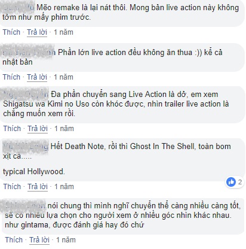Open blurred profile name of gintama commenter

25,205
